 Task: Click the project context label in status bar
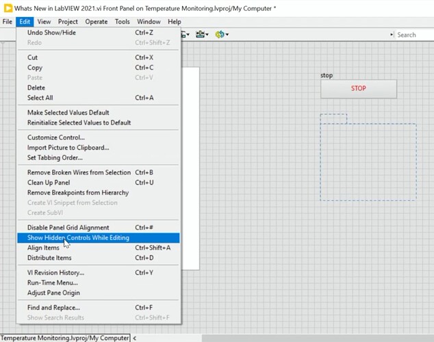65,338
